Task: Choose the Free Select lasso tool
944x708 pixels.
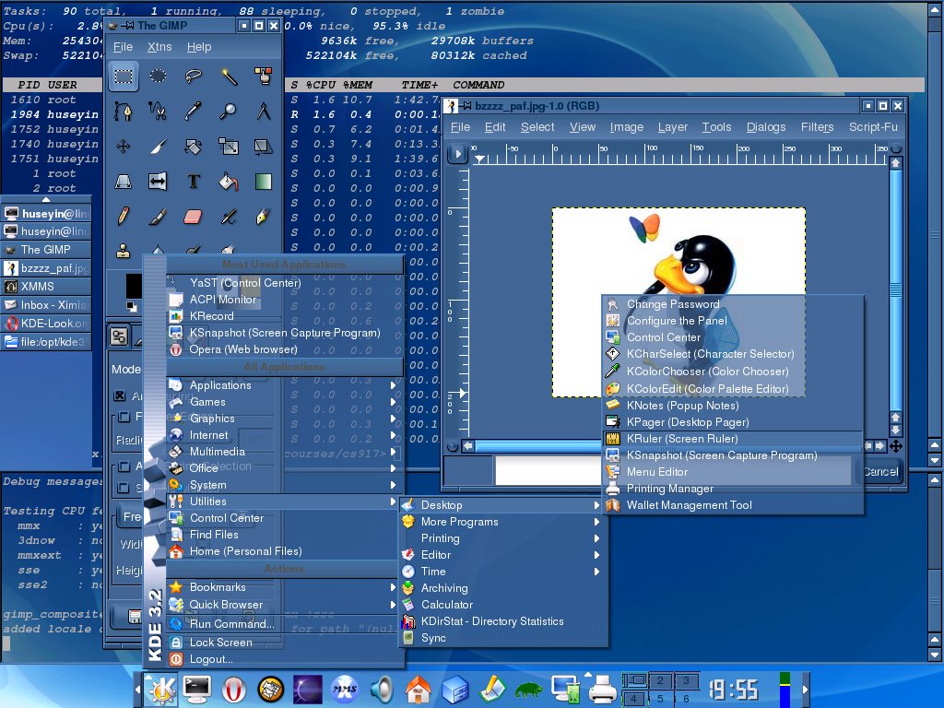Action: click(194, 77)
